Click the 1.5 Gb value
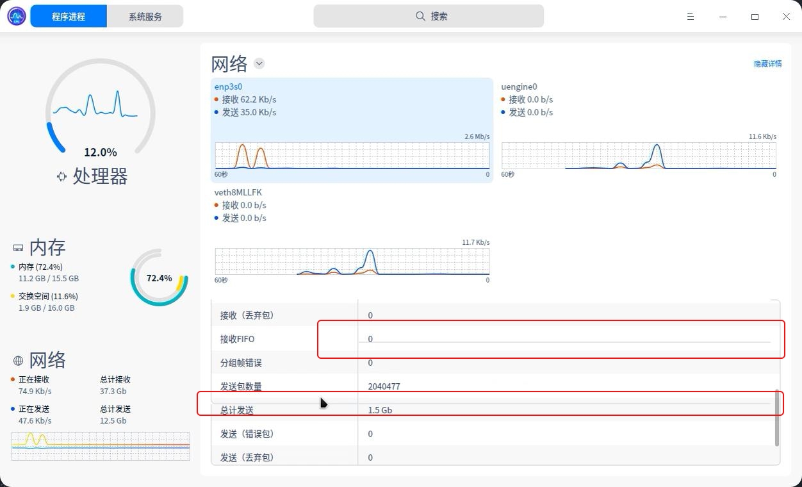Screen dimensions: 802x487 [380, 410]
